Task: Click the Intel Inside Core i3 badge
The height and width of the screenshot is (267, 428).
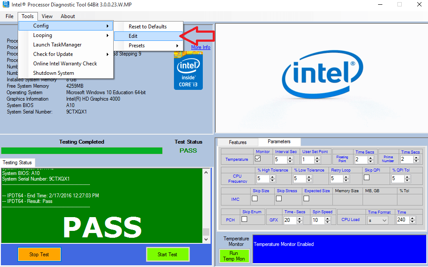Action: click(188, 70)
